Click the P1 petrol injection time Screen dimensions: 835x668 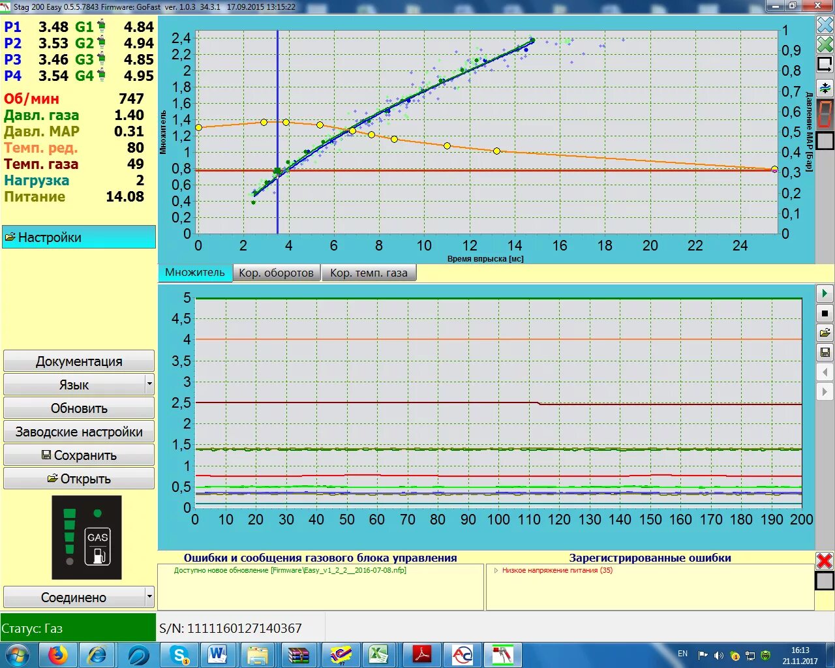click(36, 27)
